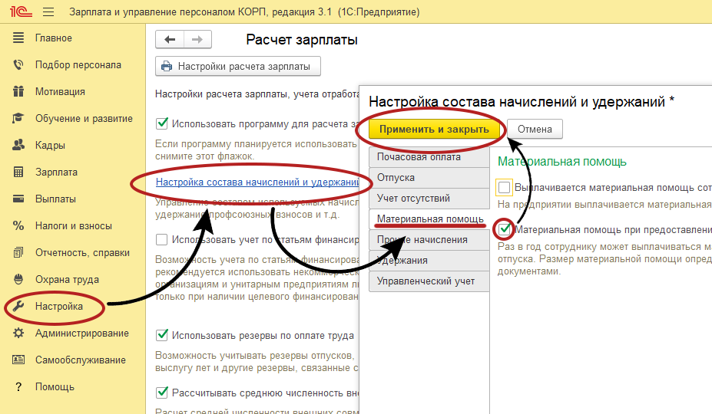Click the Зарплата calculator icon

(x=19, y=172)
